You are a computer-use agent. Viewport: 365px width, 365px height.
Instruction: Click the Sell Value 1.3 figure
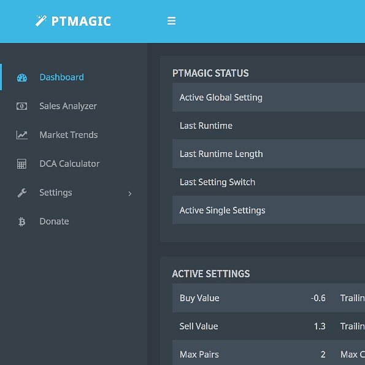320,326
